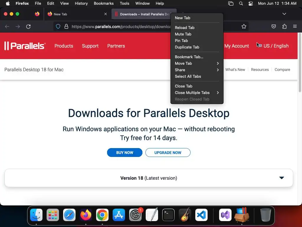Expand the Close Multiple Tabs submenu
Screen dimensions: 302x227
(197, 93)
